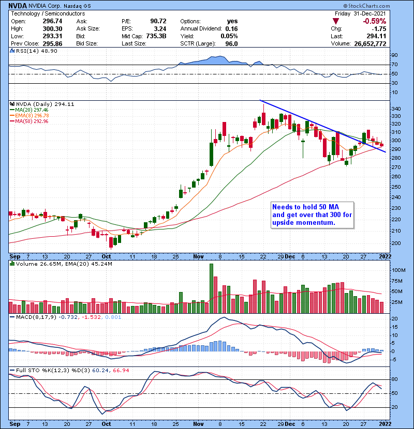Click the Nasdaq GS exchange label
The image size is (414, 429).
(x=77, y=6)
